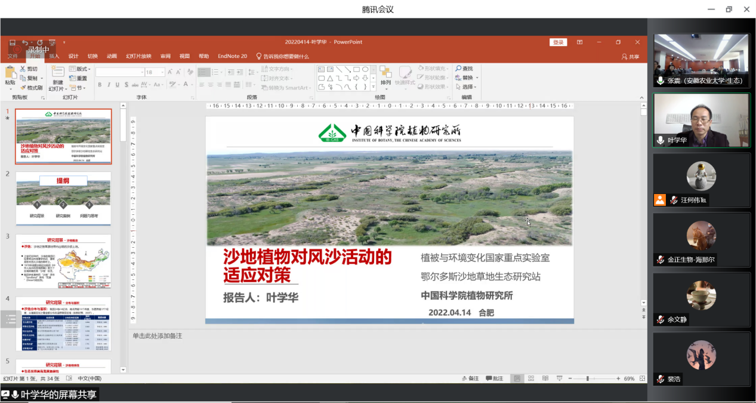Screen dimensions: 756x403
Task: Fit slide to window icon
Action: pos(643,379)
